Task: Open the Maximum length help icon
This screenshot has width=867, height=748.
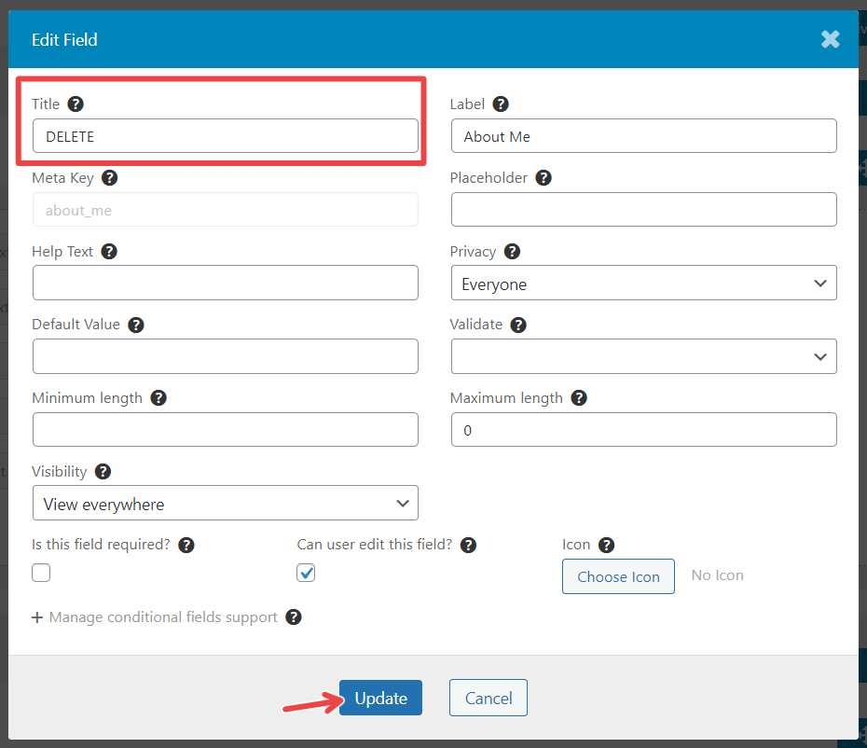Action: 578,397
